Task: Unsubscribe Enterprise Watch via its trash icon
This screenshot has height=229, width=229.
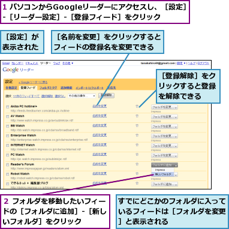Action: tap(137, 135)
